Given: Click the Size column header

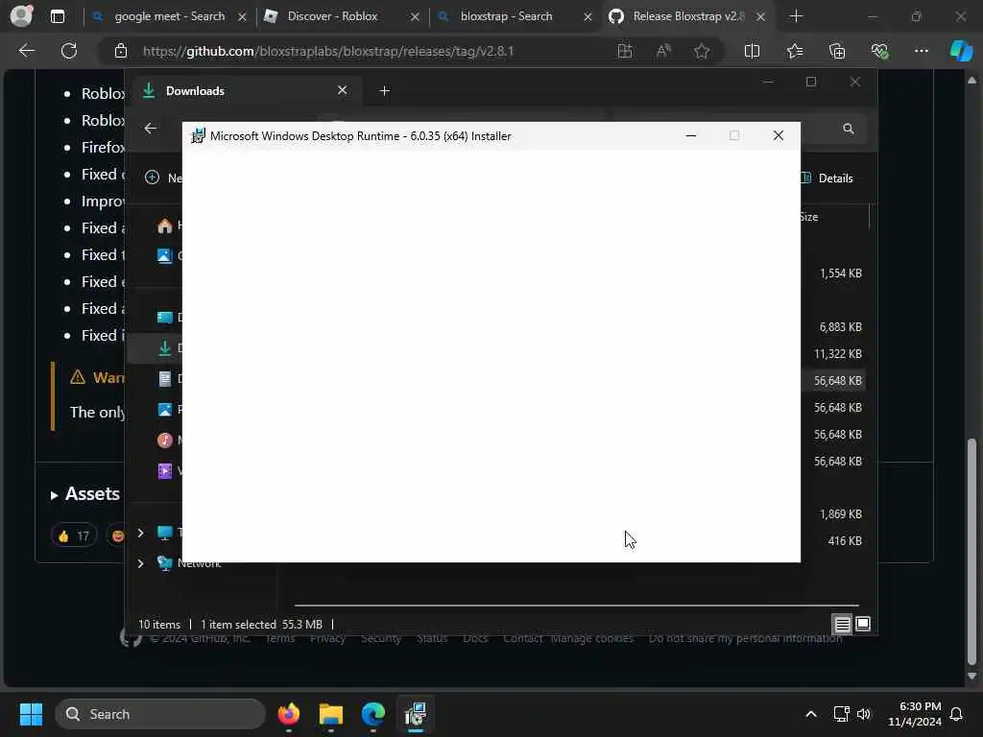Looking at the screenshot, I should tap(808, 217).
